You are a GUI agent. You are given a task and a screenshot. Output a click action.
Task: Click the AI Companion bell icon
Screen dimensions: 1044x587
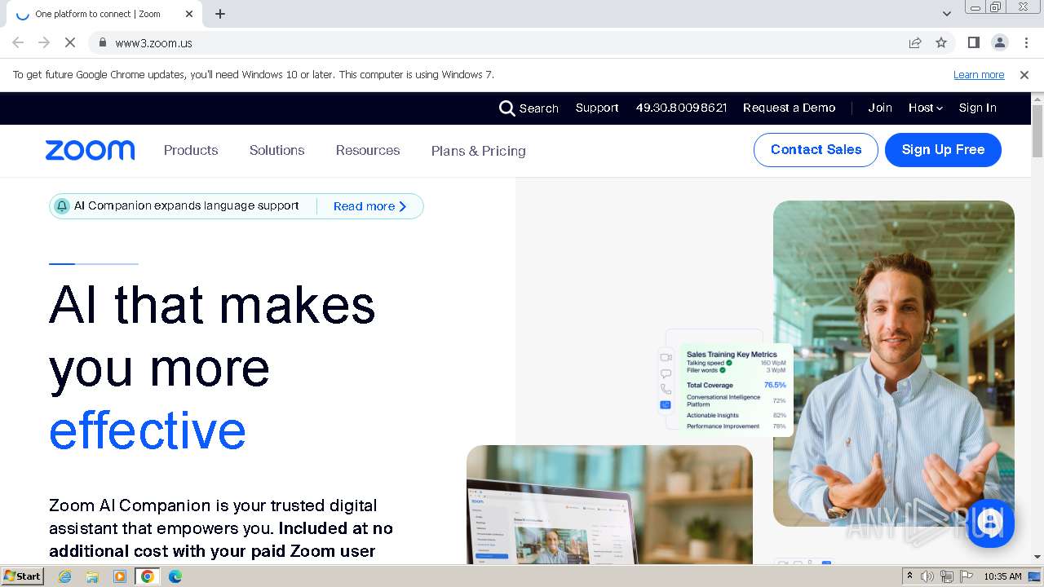(x=62, y=206)
